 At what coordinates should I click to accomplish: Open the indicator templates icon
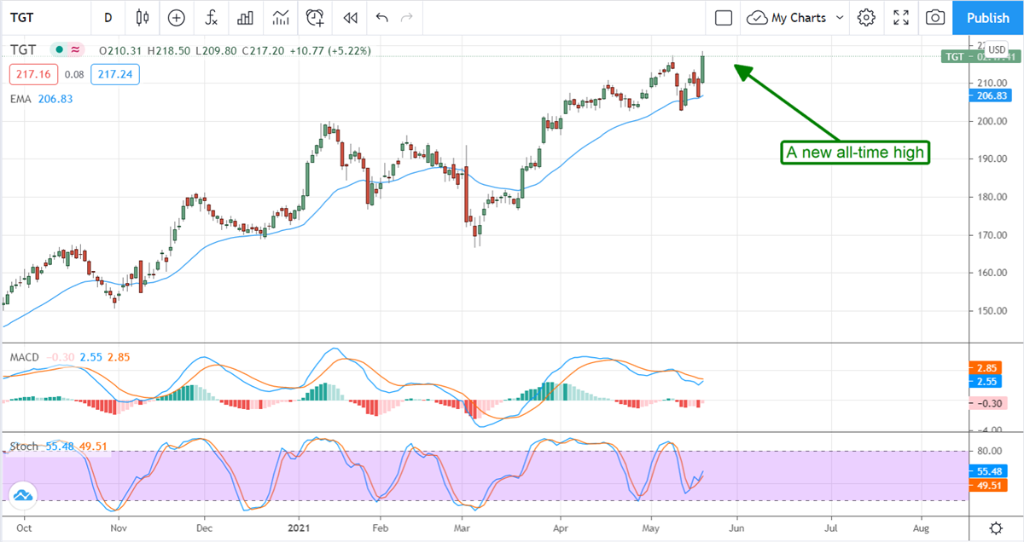(280, 17)
